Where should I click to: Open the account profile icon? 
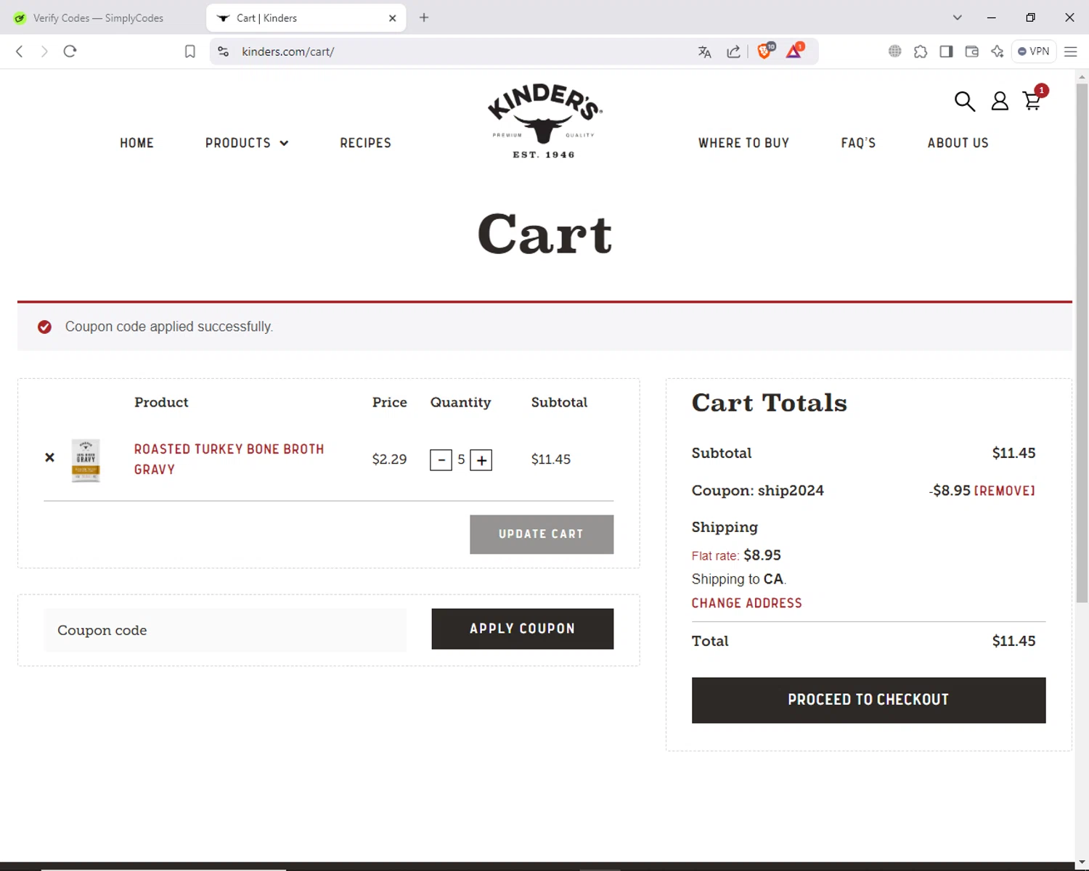(x=1000, y=101)
